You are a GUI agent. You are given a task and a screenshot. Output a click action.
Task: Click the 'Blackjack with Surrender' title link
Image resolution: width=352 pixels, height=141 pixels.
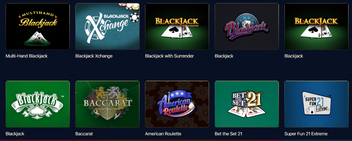170,56
